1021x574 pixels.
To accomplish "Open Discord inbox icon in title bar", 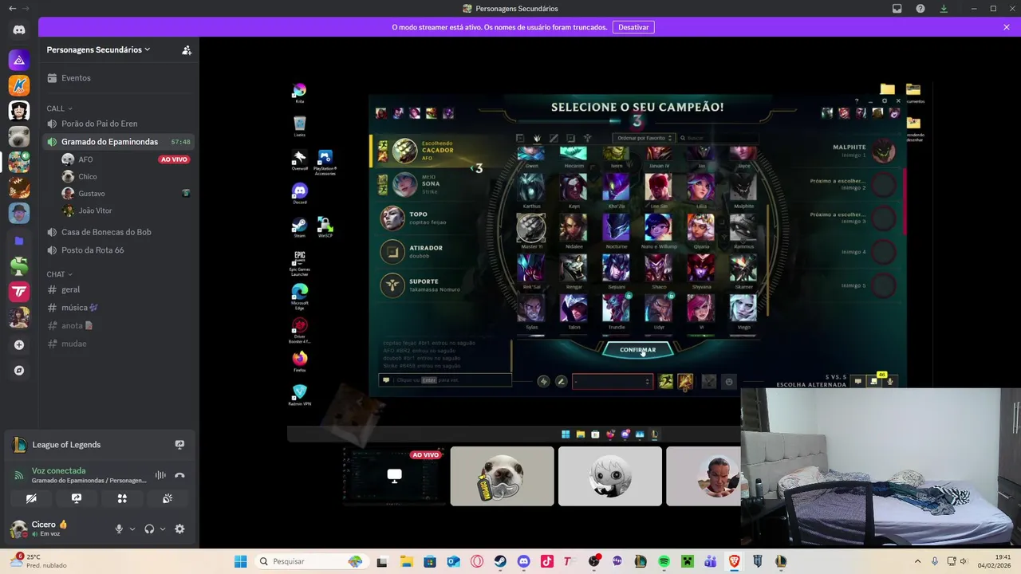I will pos(897,9).
